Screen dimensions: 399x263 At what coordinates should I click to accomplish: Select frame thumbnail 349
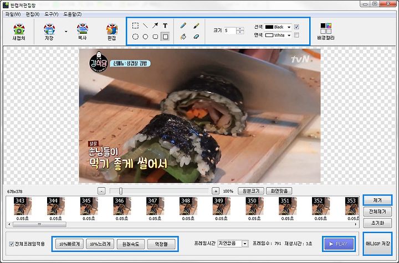[221, 206]
